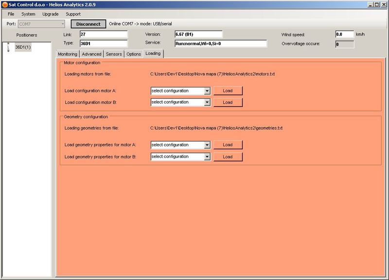The image size is (389, 280).
Task: Open the File menu
Action: pyautogui.click(x=11, y=14)
